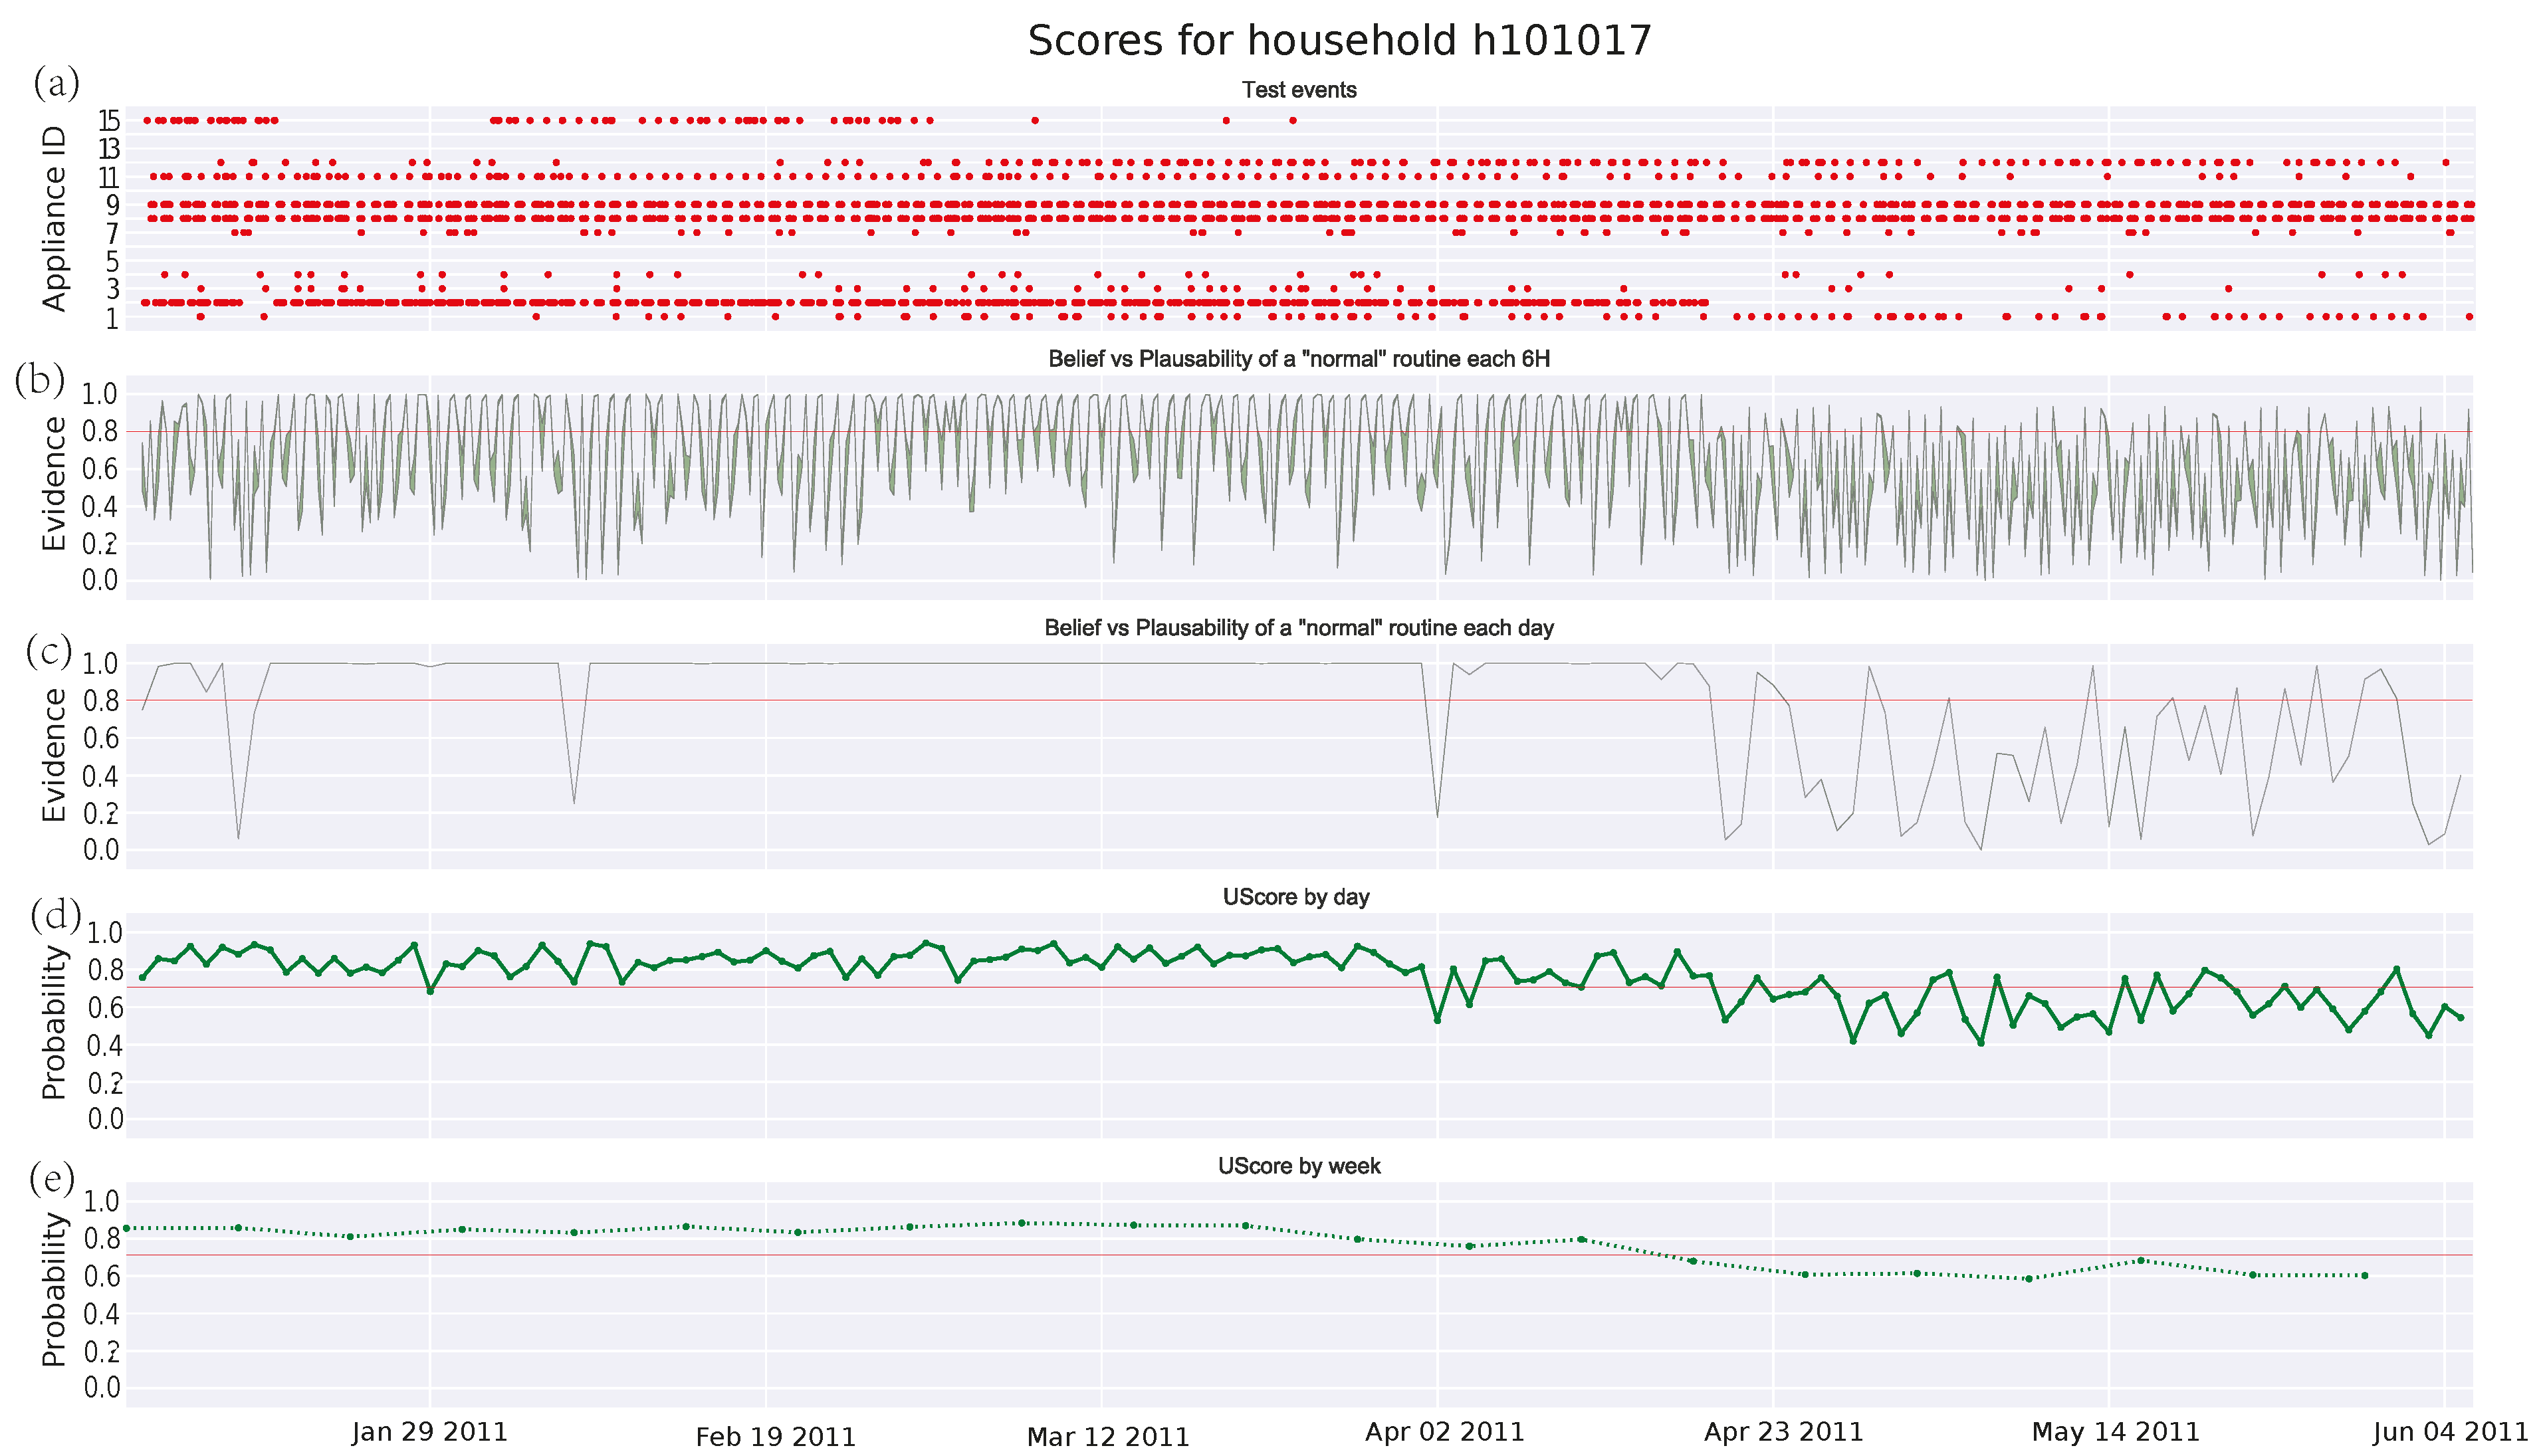
Task: Click the 'Jan 29 2011' x-axis tick label
Action: [430, 1432]
